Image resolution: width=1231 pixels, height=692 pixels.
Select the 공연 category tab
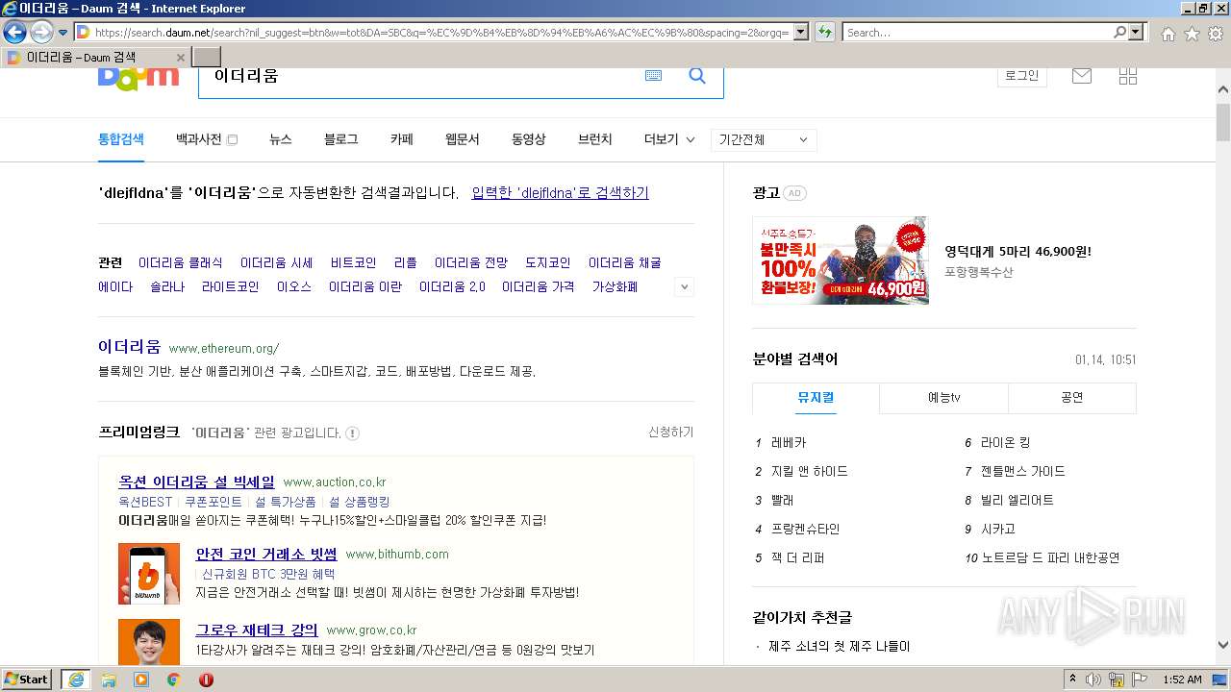(1072, 398)
